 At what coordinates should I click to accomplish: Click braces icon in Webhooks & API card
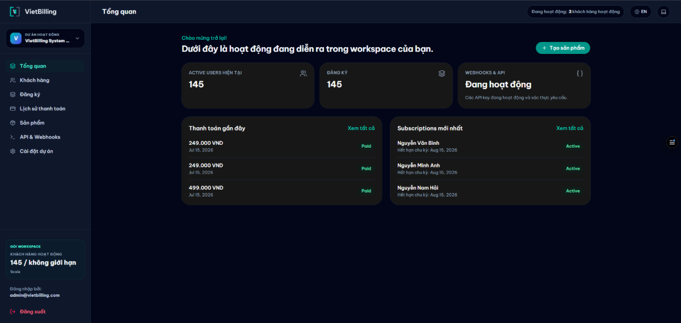tap(579, 73)
